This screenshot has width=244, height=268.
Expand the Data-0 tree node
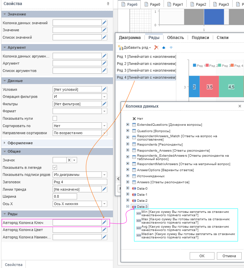pos(128,188)
